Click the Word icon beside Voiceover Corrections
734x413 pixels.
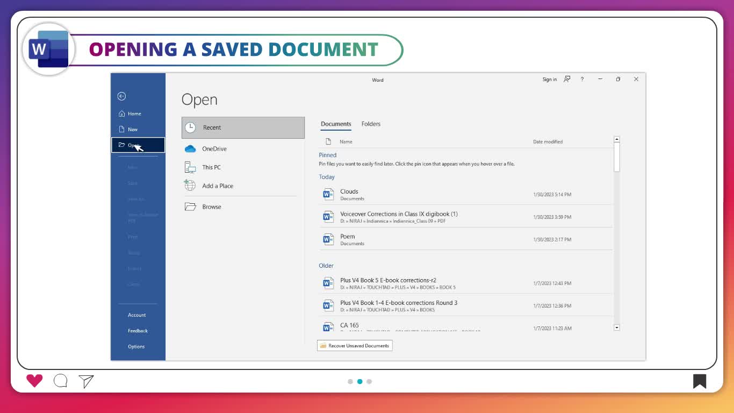point(328,217)
